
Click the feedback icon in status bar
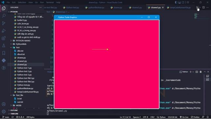click(203, 117)
